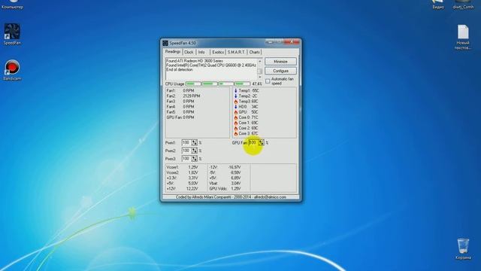
Task: Click the Fan5 0 RPM reading
Action: pyautogui.click(x=180, y=112)
